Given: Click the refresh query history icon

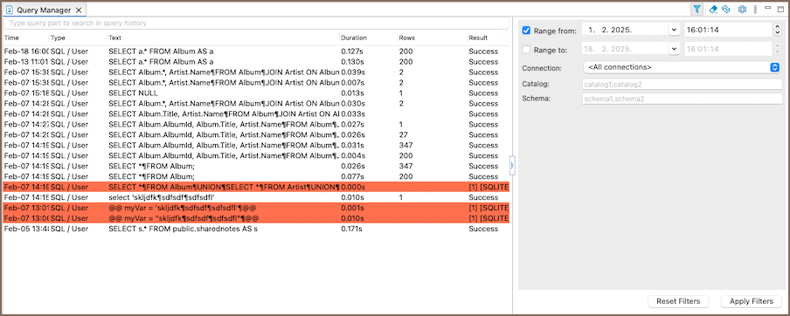Looking at the screenshot, I should click(x=726, y=9).
